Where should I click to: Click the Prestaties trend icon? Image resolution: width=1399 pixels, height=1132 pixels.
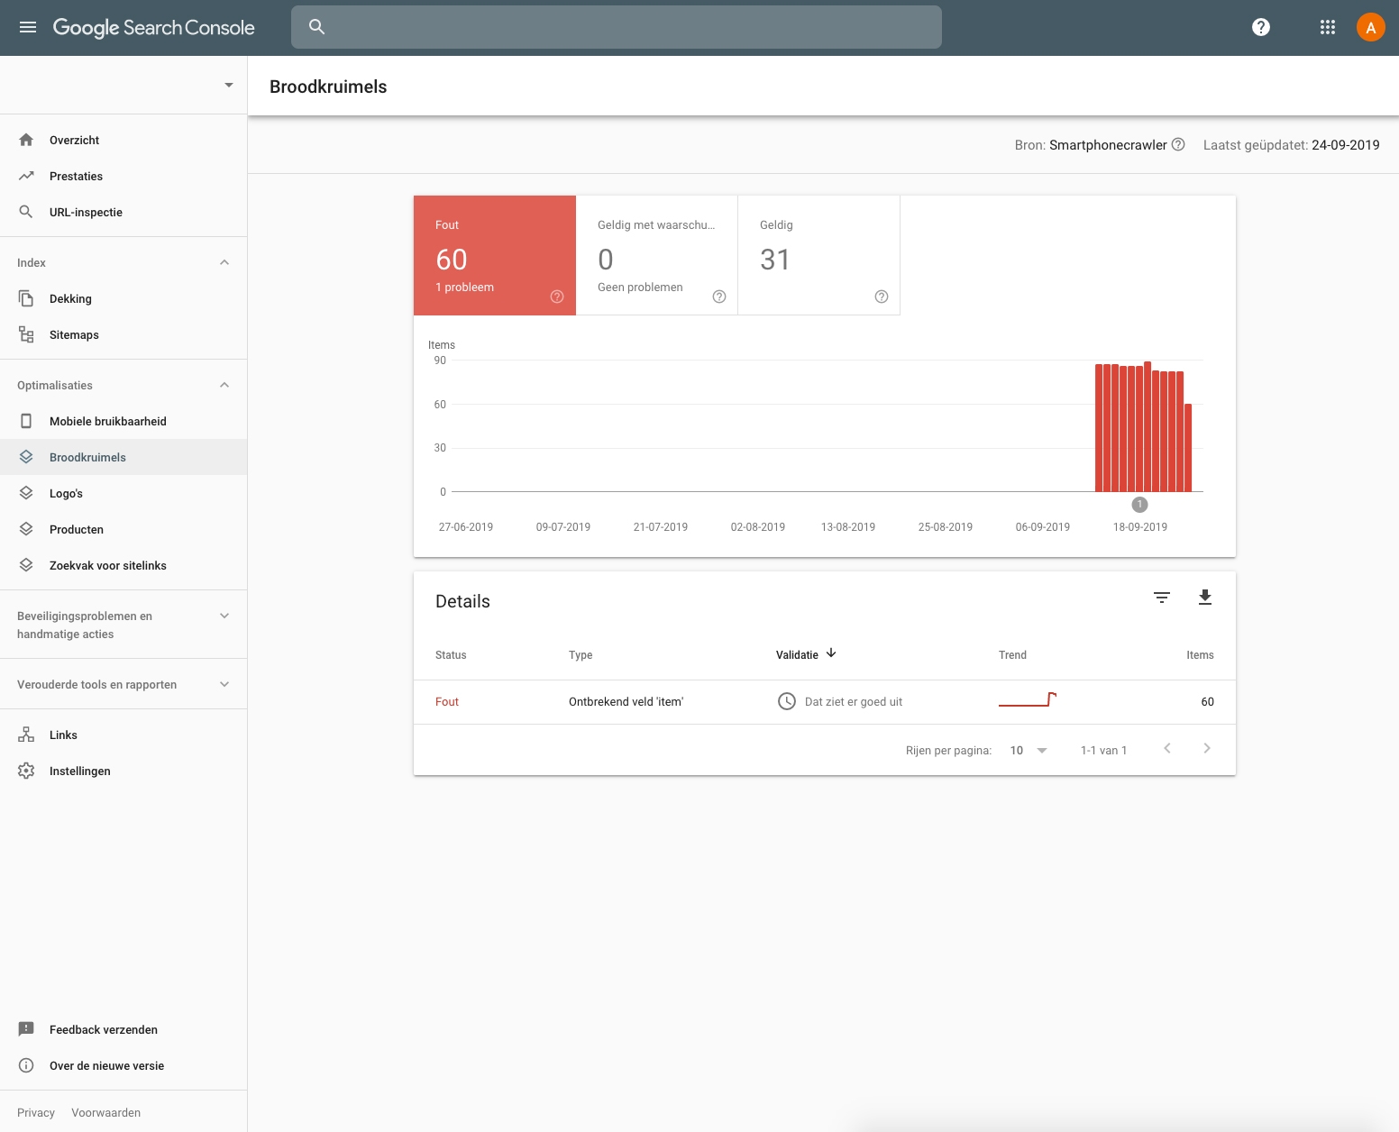(x=26, y=176)
